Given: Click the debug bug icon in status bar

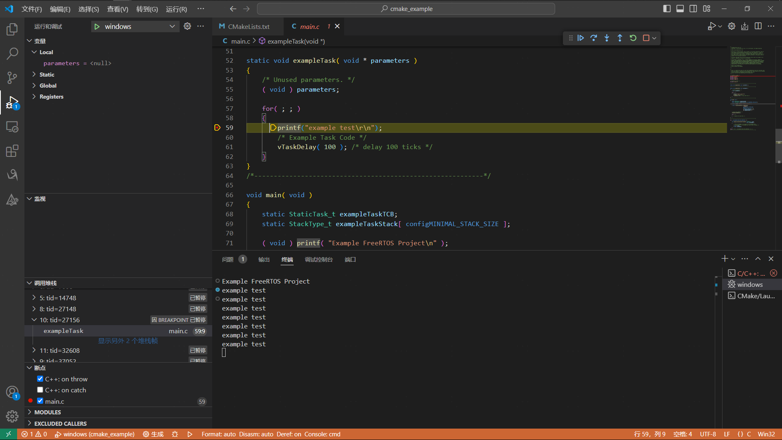Looking at the screenshot, I should click(x=175, y=434).
